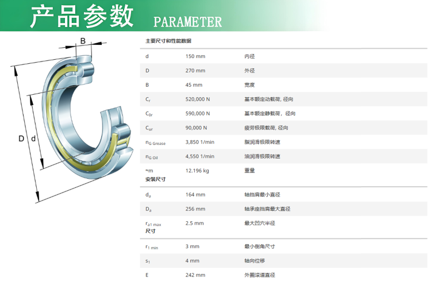
Task: Select the 242 mm raceway diameter value
Action: [x=195, y=275]
